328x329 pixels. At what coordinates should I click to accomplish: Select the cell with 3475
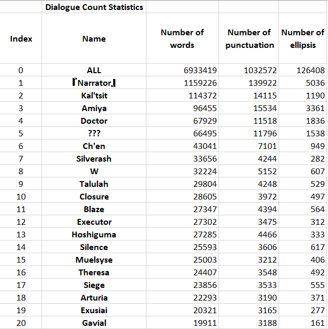(x=249, y=222)
